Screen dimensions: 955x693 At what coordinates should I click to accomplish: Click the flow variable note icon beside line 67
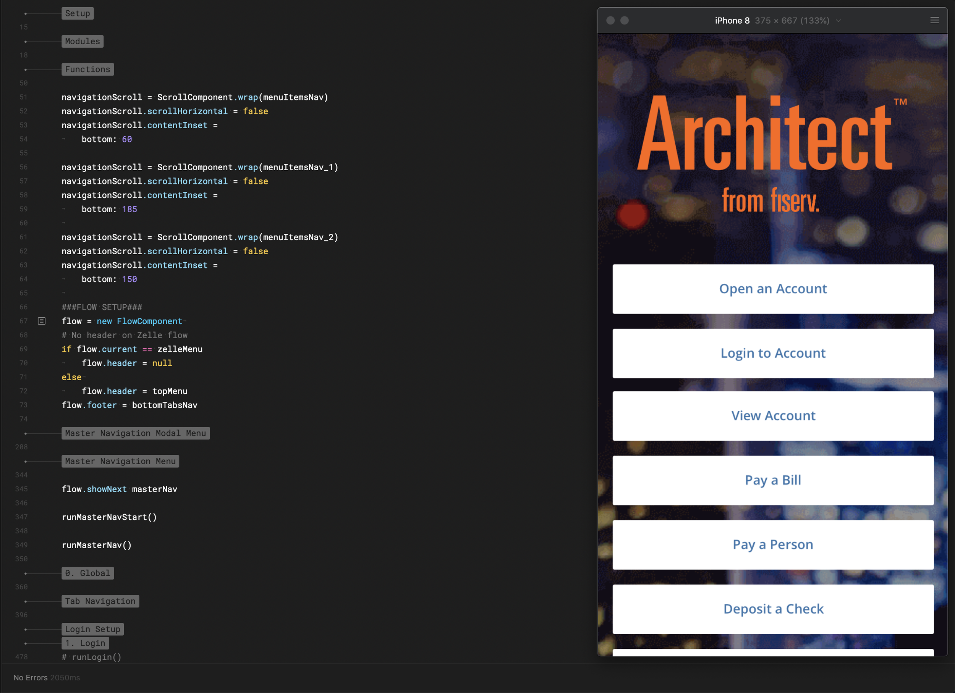click(42, 321)
